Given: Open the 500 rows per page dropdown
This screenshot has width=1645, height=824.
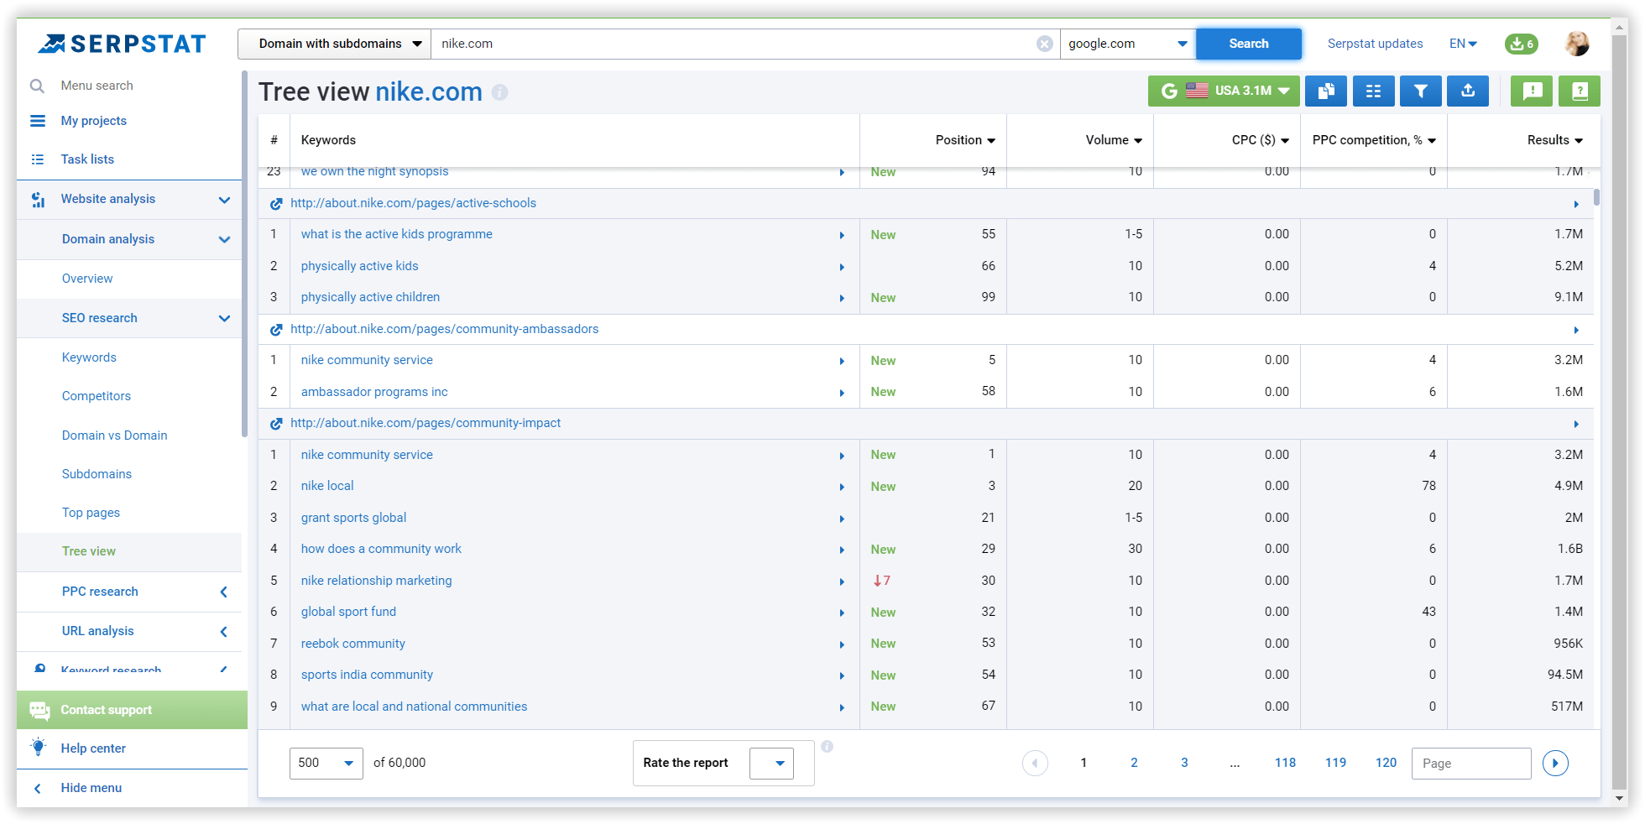Looking at the screenshot, I should coord(326,763).
